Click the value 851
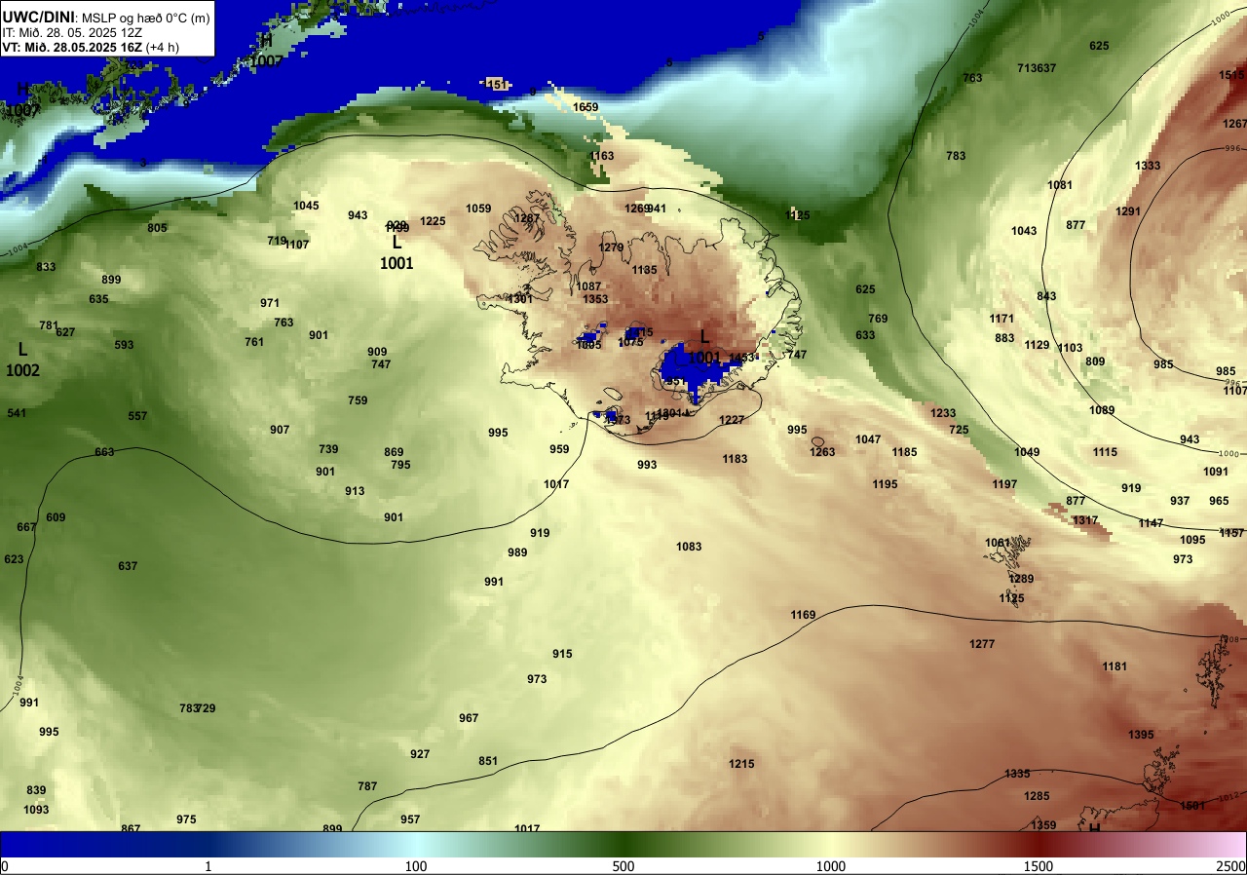Image resolution: width=1247 pixels, height=875 pixels. [488, 761]
